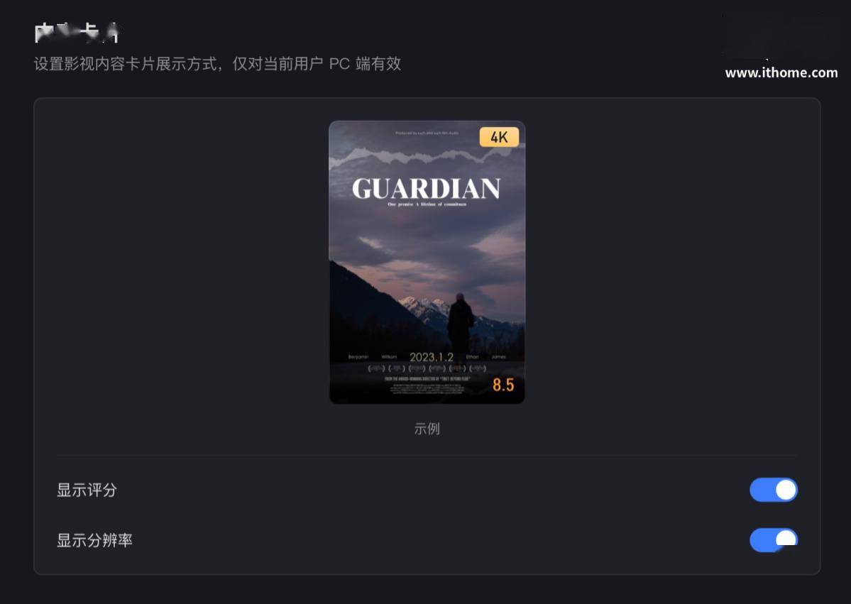Click the credits block at poster bottom
This screenshot has width=851, height=604.
tap(427, 388)
